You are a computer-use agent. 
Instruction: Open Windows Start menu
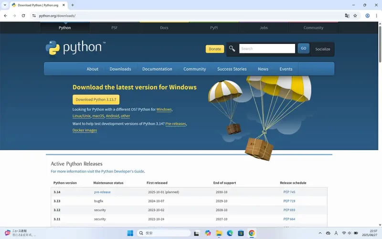tap(130, 233)
